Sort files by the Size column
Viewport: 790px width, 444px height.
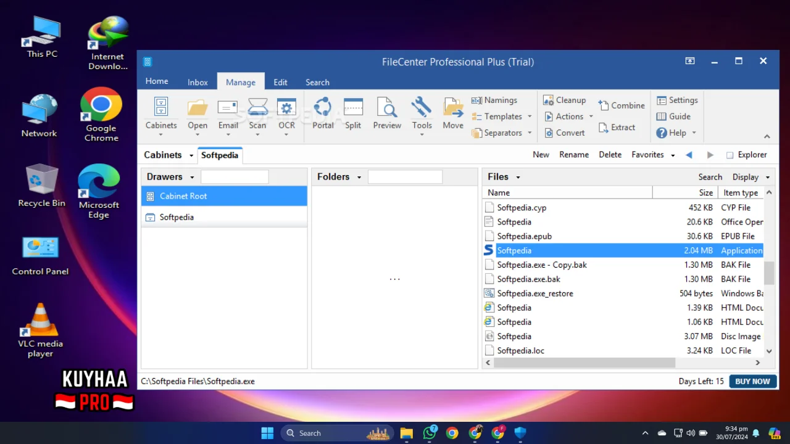pos(685,192)
